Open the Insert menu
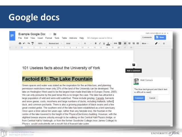The width and height of the screenshot is (182, 137). tap(40, 38)
